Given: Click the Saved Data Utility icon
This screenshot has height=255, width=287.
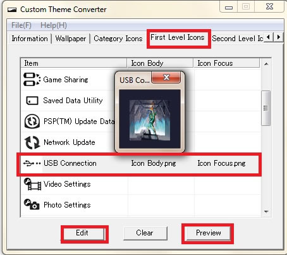Looking at the screenshot, I should point(32,101).
